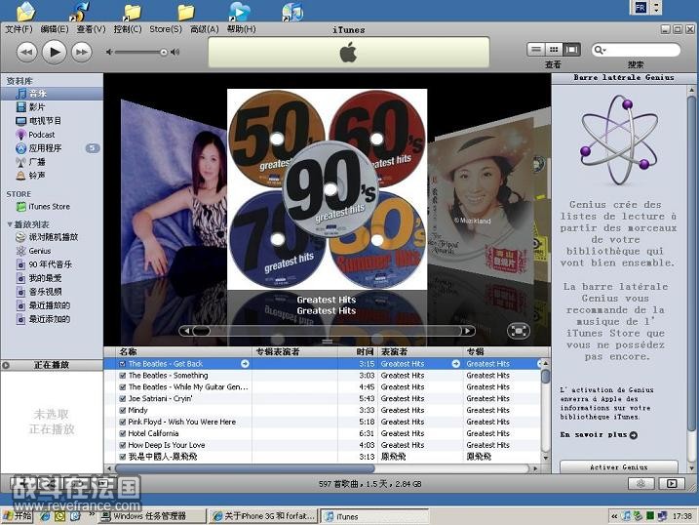Click En savoir plus link
Image resolution: width=699 pixels, height=525 pixels.
599,435
